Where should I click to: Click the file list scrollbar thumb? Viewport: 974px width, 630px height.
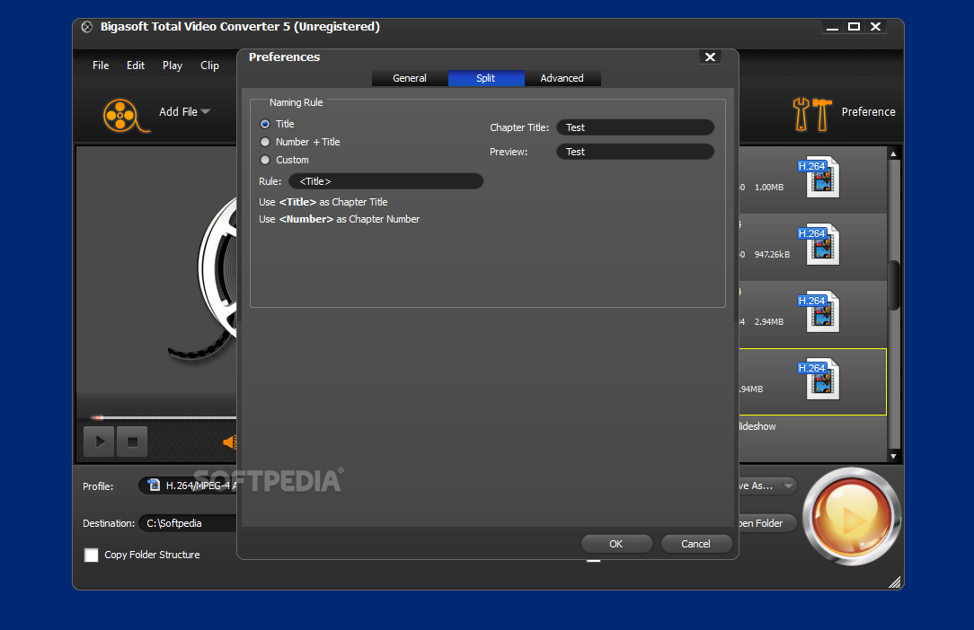click(893, 284)
